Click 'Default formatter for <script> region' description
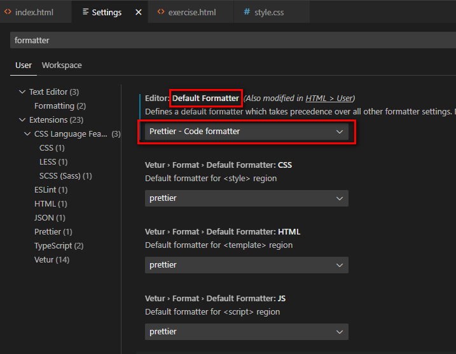The width and height of the screenshot is (456, 354). (212, 312)
